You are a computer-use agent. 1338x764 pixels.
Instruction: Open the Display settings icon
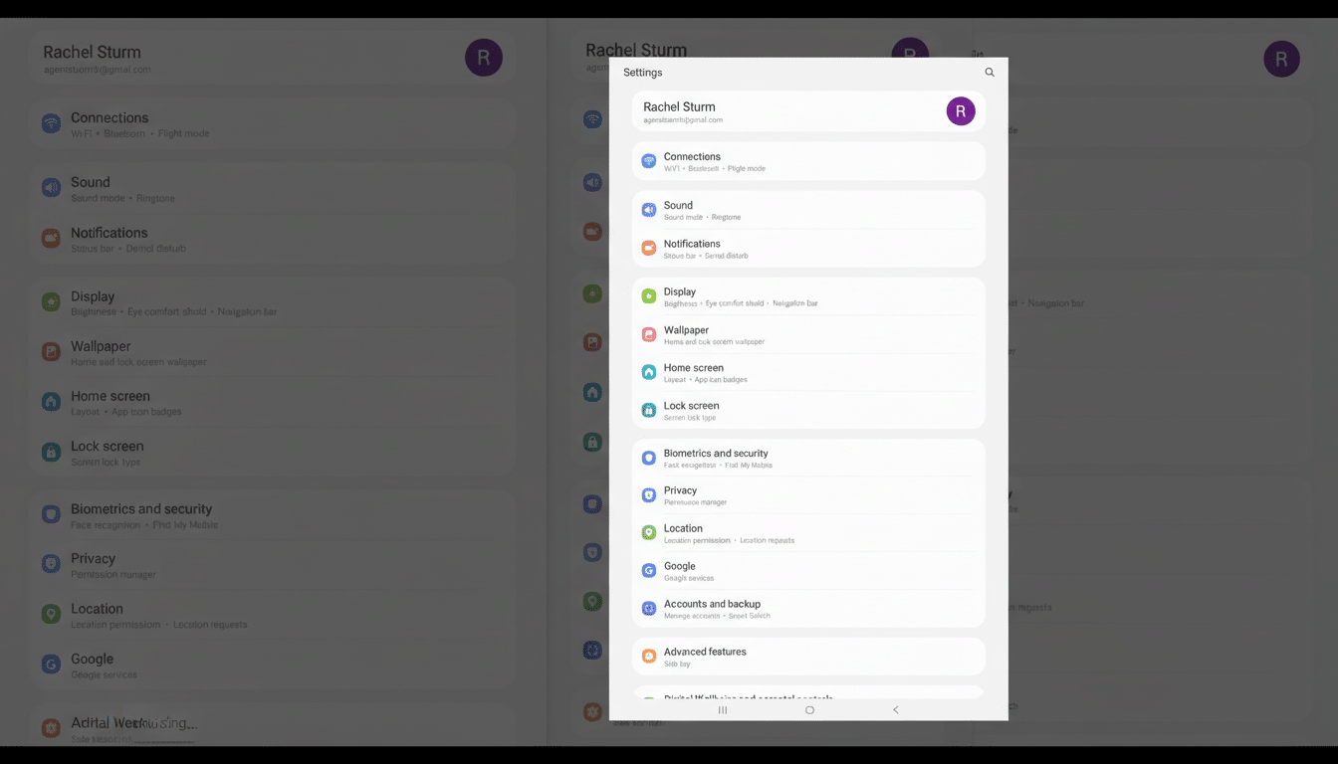tap(647, 296)
